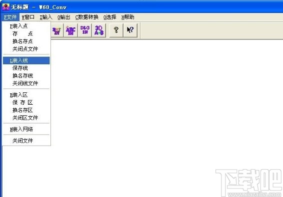Screen dimensions: 283x197
Task: Click the ABC text input toolbar icon
Action: coord(71,30)
